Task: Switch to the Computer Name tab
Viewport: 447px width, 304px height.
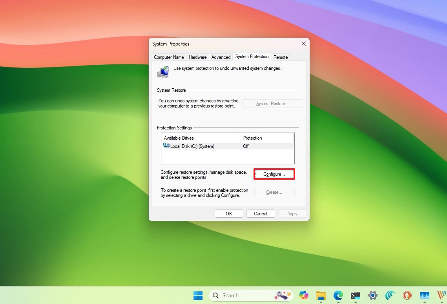Action: point(169,57)
